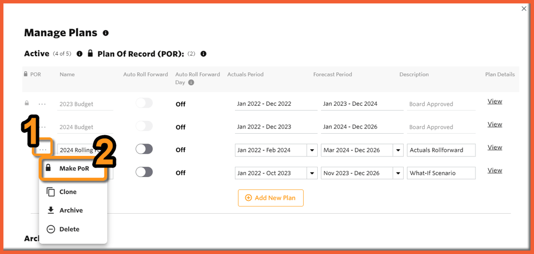Open three-dot menu for 2023 Budget
Image resolution: width=534 pixels, height=254 pixels.
[x=42, y=104]
